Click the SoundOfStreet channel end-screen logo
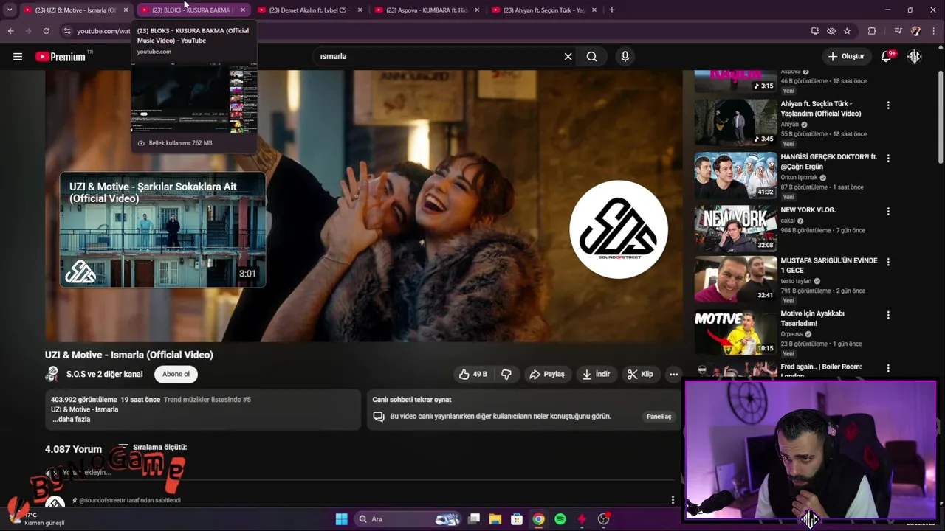Viewport: 945px width, 531px height. pyautogui.click(x=619, y=229)
